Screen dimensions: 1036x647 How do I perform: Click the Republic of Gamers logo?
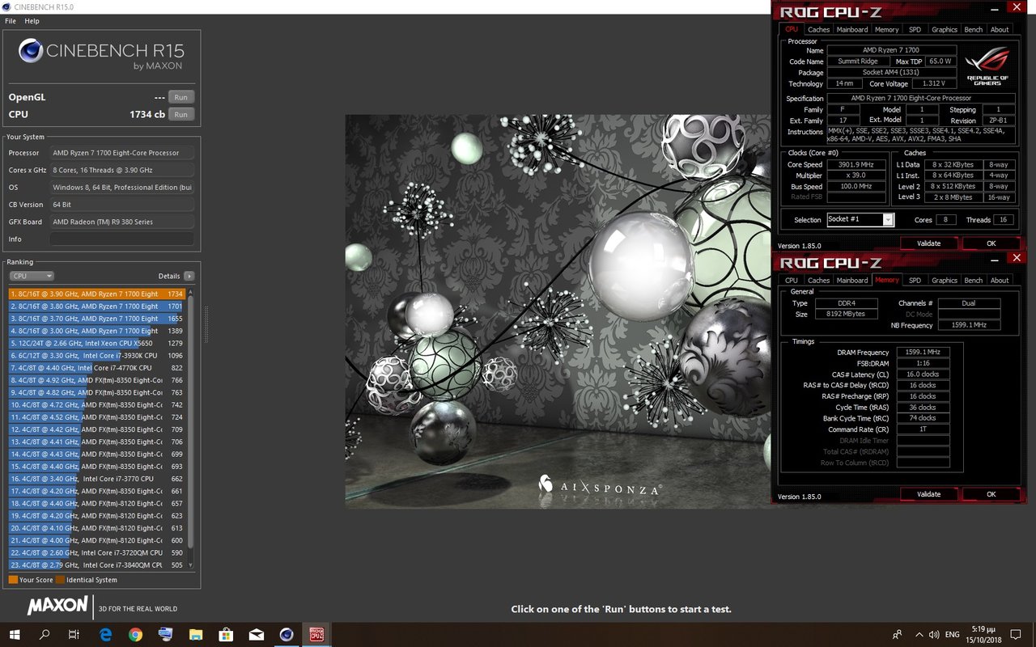[987, 66]
